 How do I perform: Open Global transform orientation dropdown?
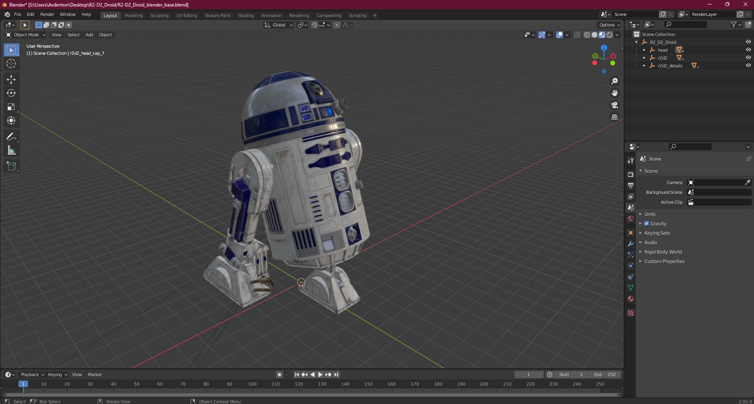pos(278,25)
